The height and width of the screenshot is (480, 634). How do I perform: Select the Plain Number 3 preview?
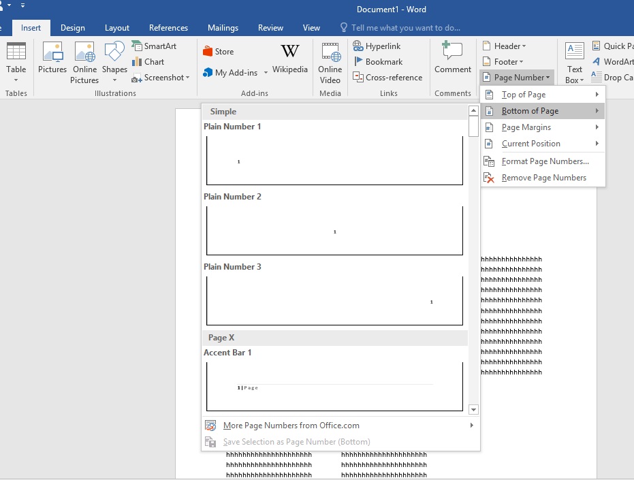pyautogui.click(x=334, y=301)
